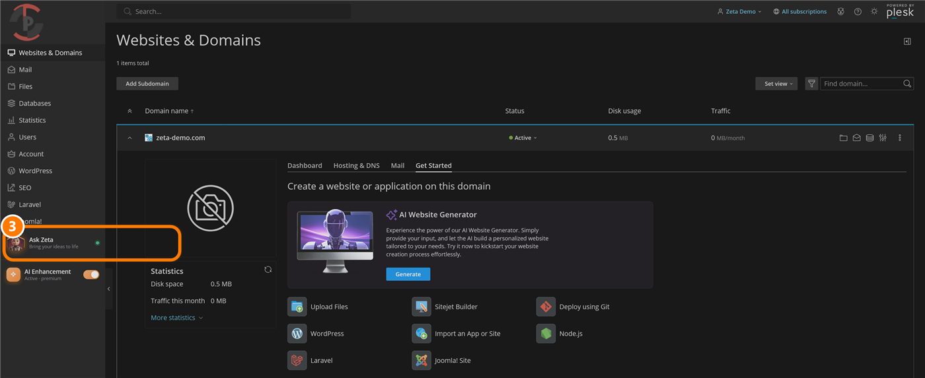The image size is (925, 378).
Task: Open Sitejet Builder
Action: (x=445, y=307)
